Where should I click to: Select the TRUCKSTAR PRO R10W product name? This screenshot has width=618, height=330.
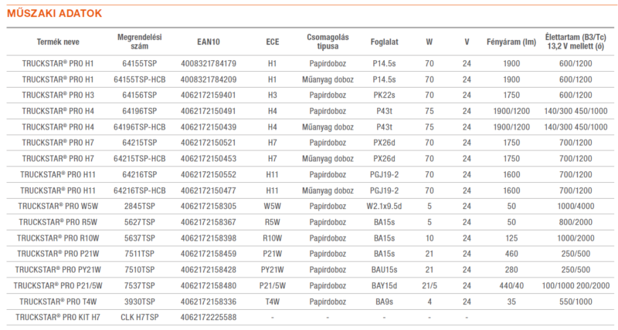tap(58, 238)
